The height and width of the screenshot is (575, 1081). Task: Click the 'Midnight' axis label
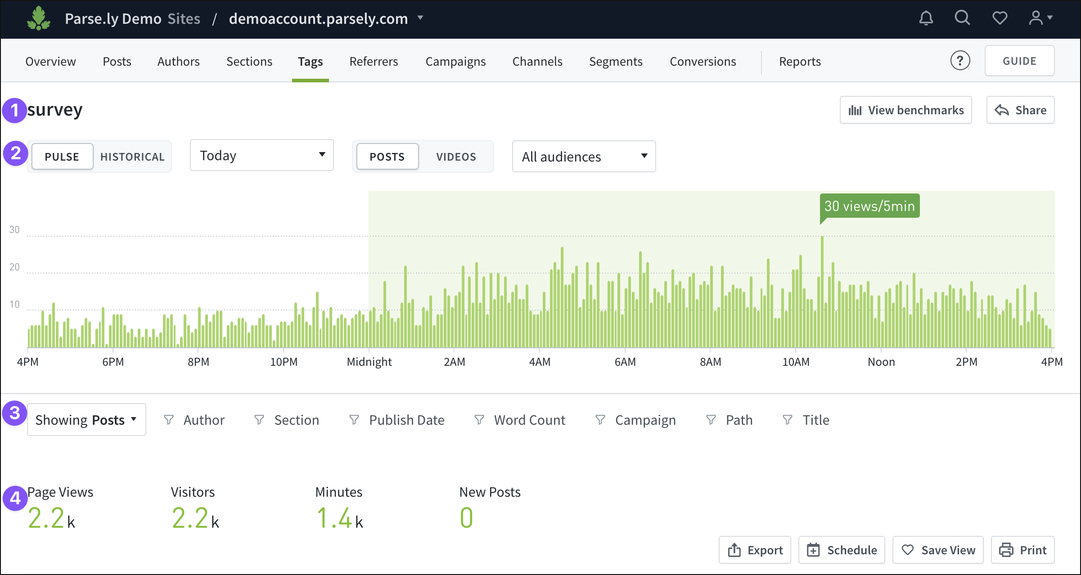point(369,362)
